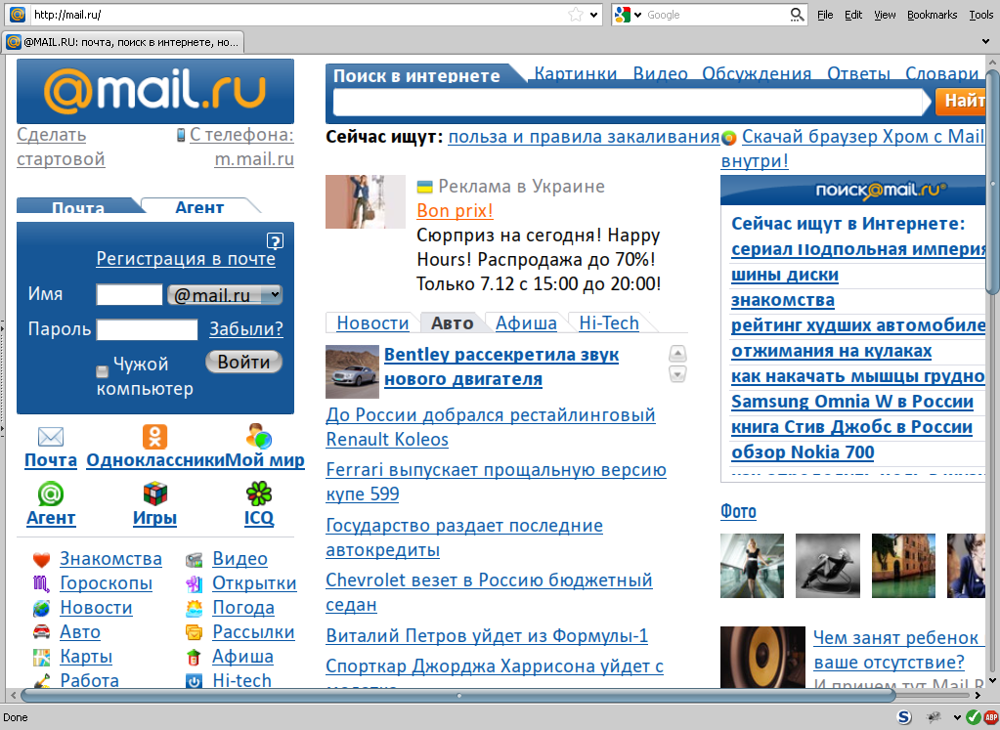Click the Сделать стартовой link
Viewport: 1000px width, 730px height.
[x=61, y=147]
